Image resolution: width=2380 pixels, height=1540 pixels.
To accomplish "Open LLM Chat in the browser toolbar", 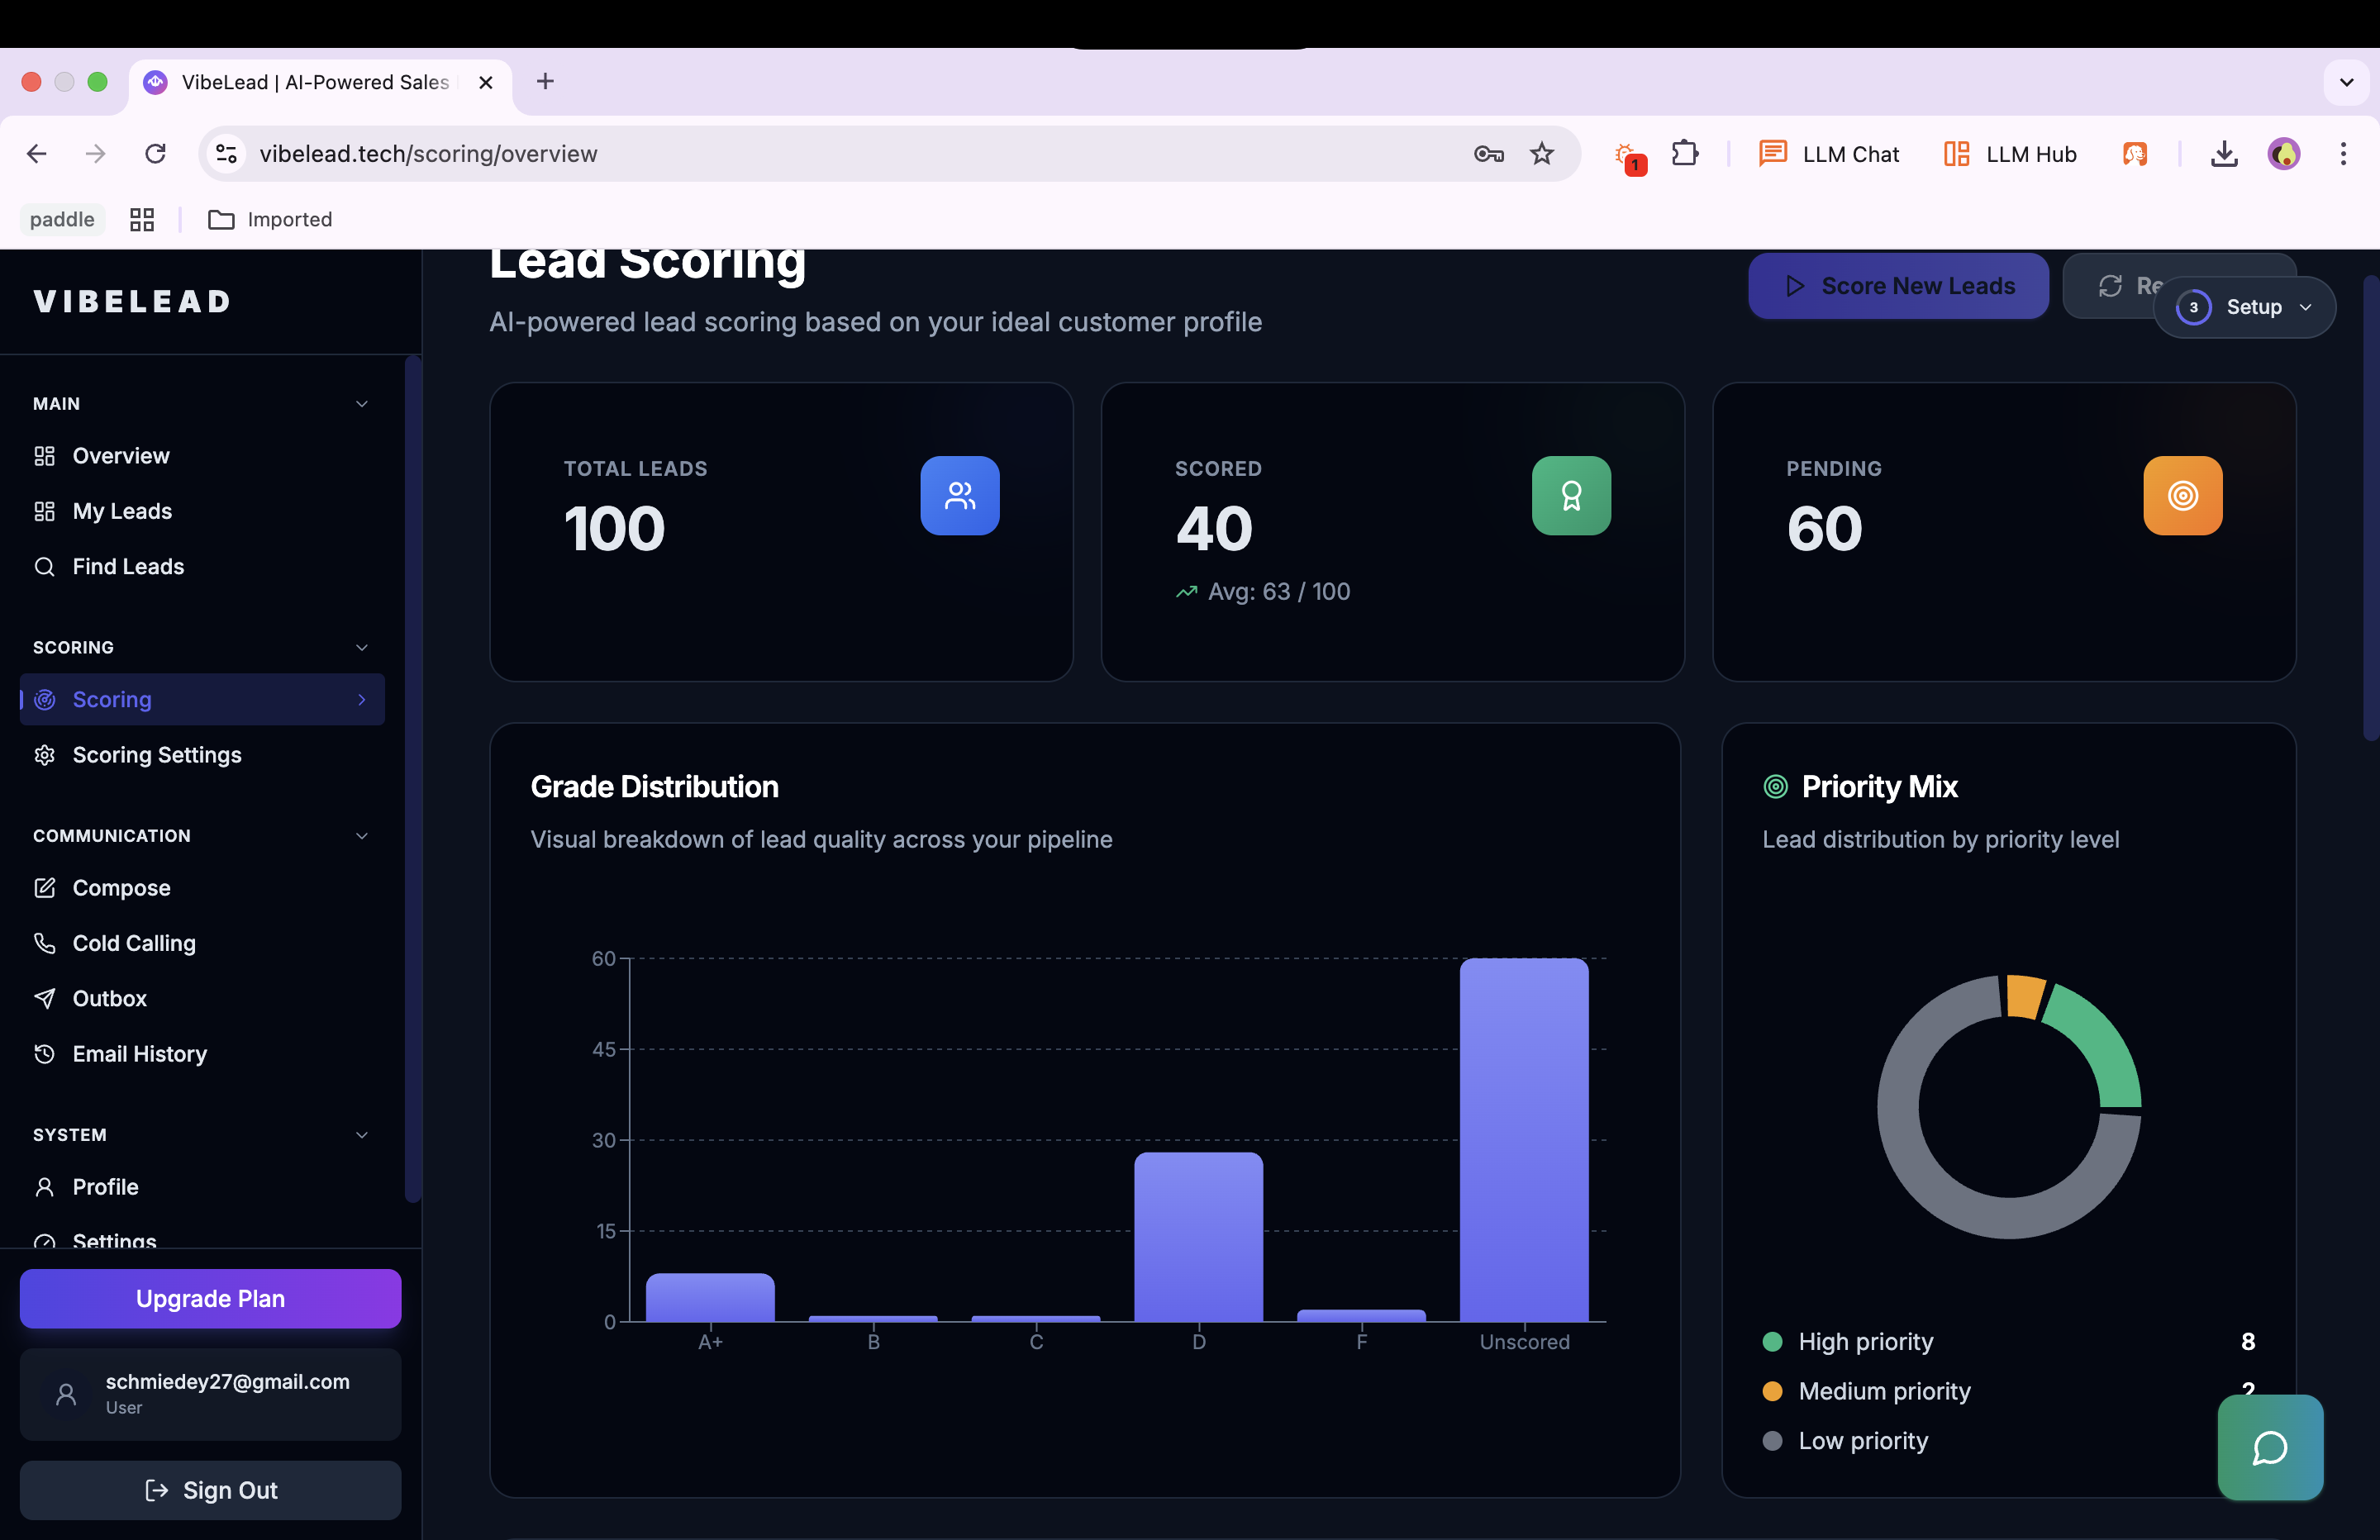I will 1829,153.
